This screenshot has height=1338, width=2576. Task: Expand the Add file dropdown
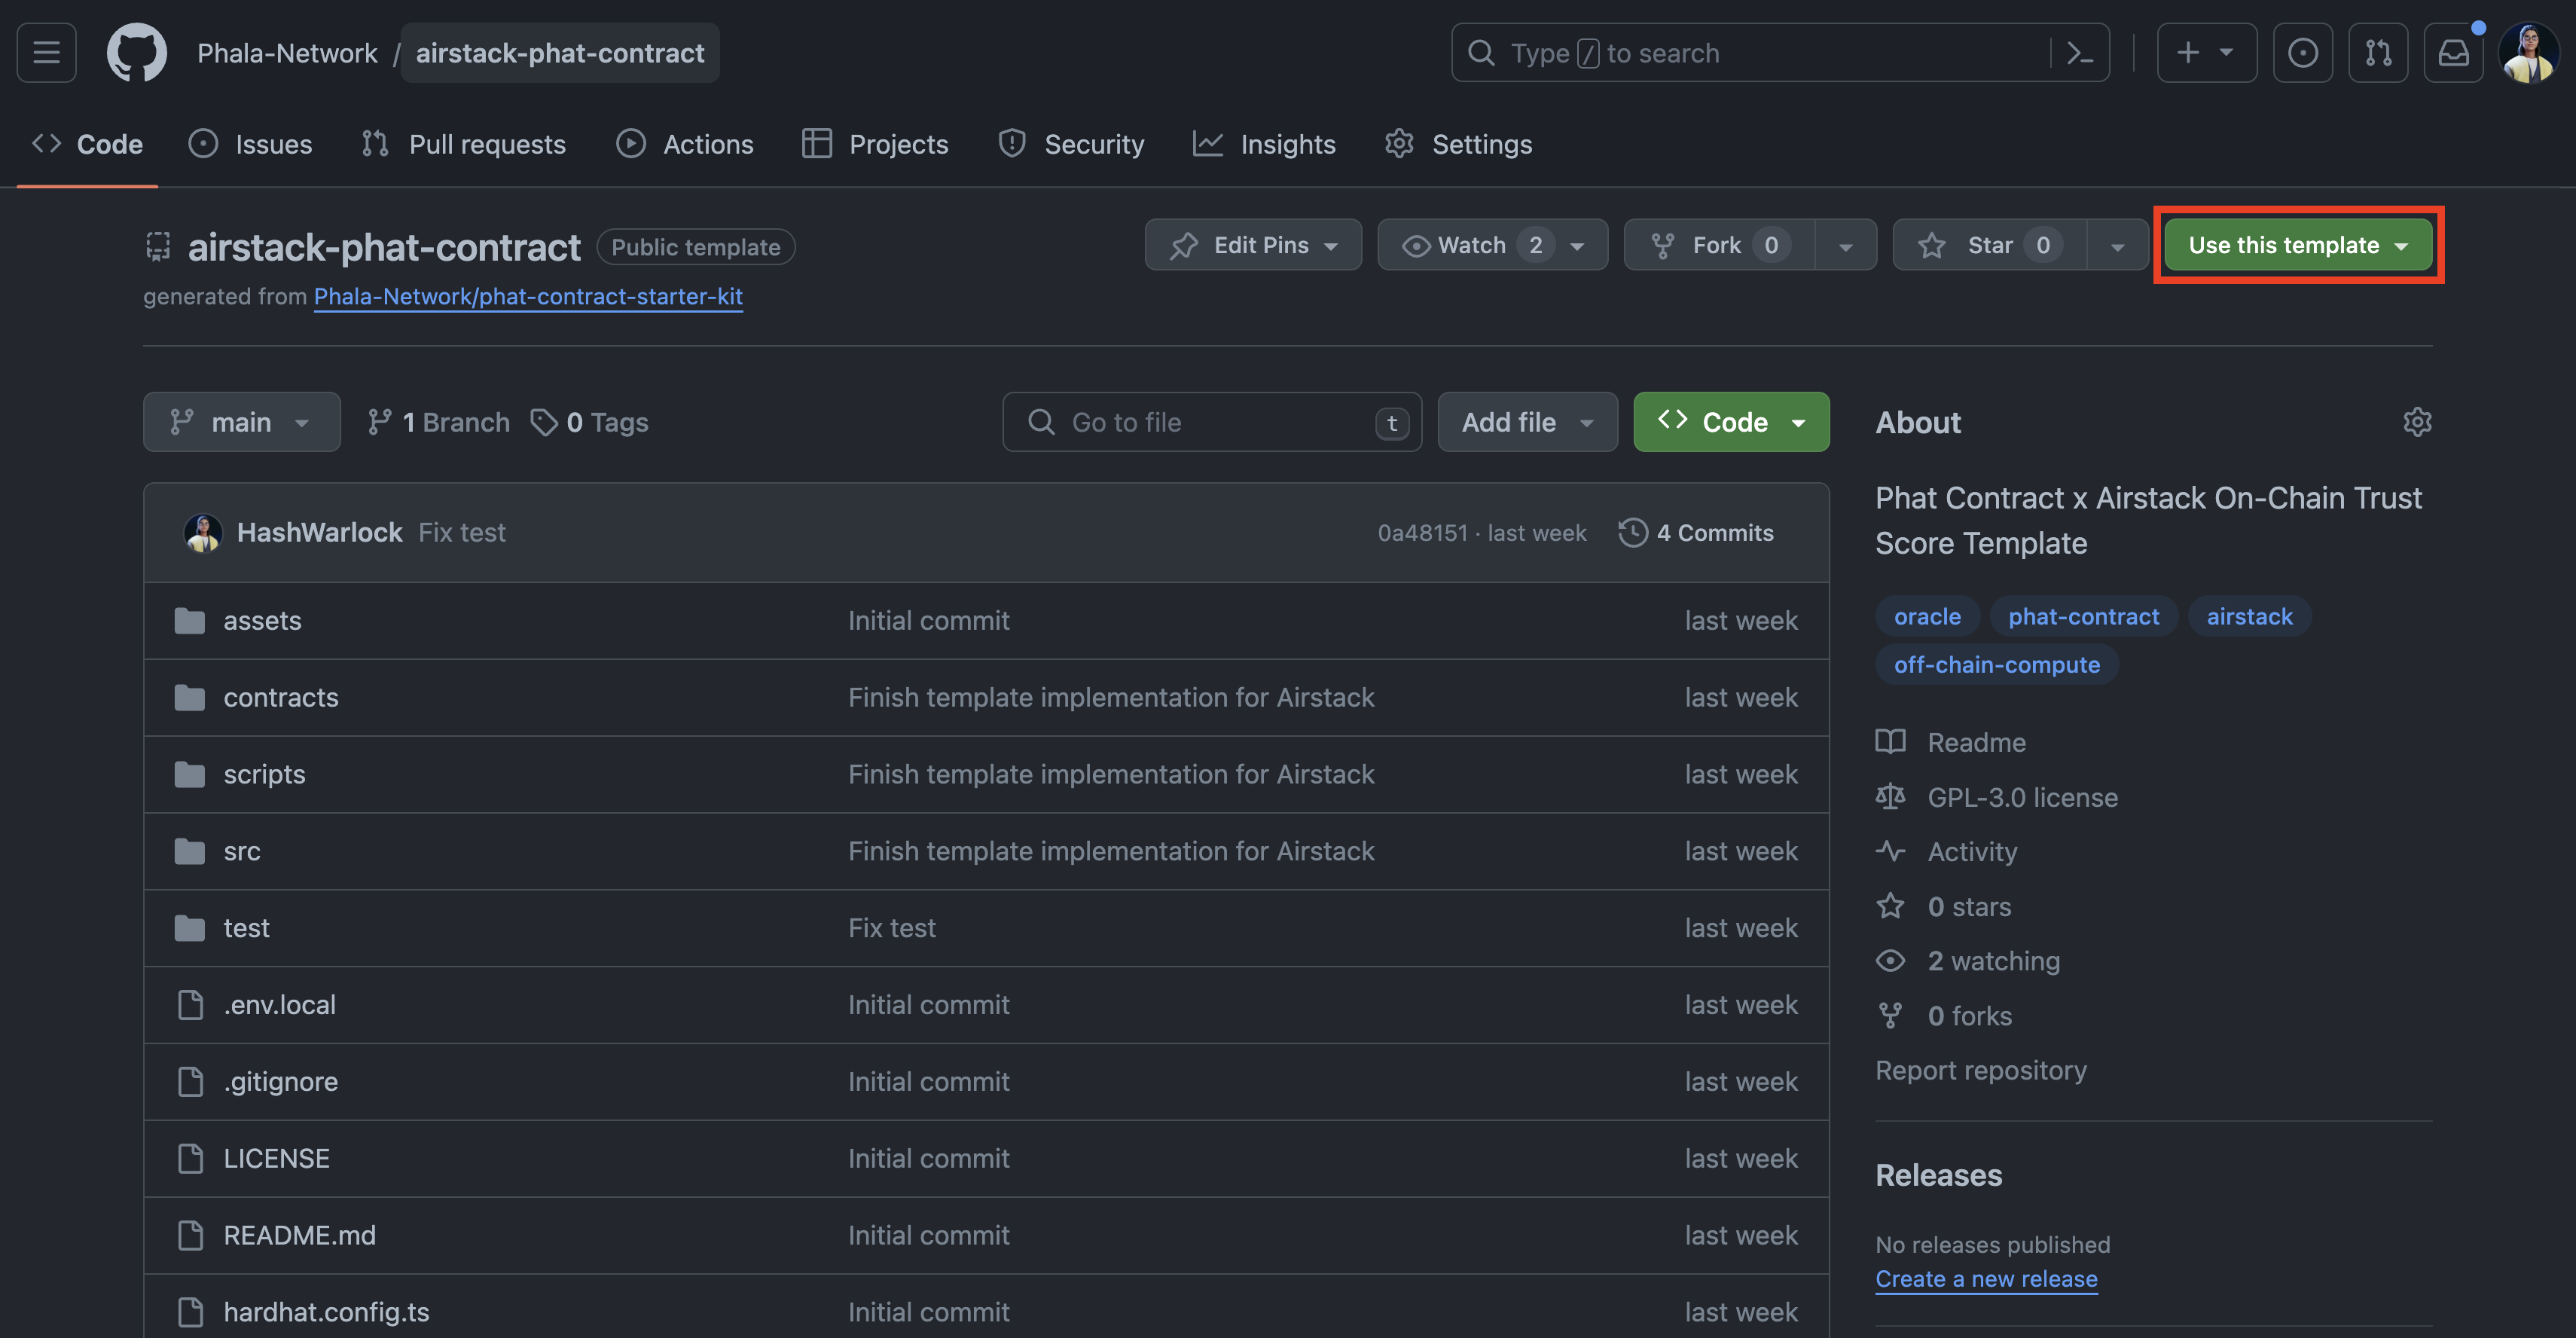point(1526,422)
